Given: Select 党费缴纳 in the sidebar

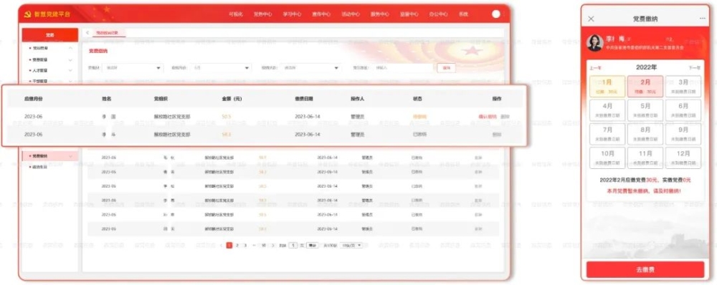Looking at the screenshot, I should tap(50, 156).
